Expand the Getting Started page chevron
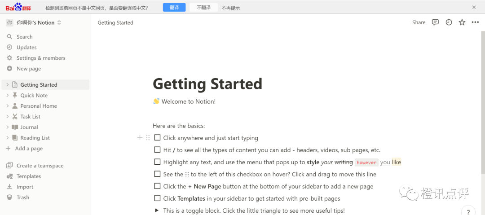This screenshot has width=485, height=215. 8,85
